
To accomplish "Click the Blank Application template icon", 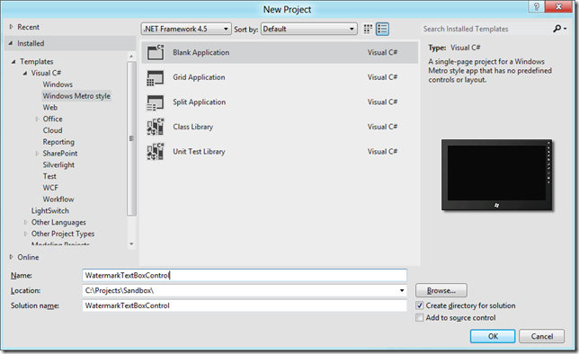I will coord(156,52).
